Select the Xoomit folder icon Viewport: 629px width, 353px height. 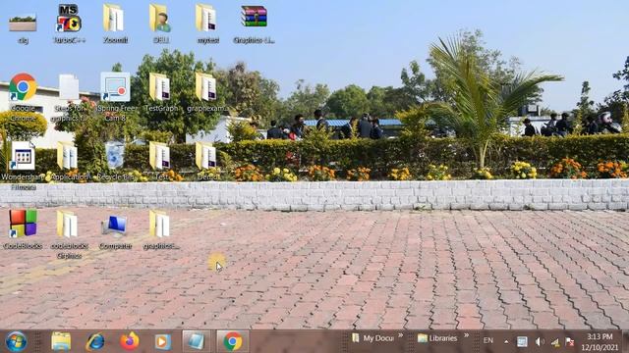114,18
